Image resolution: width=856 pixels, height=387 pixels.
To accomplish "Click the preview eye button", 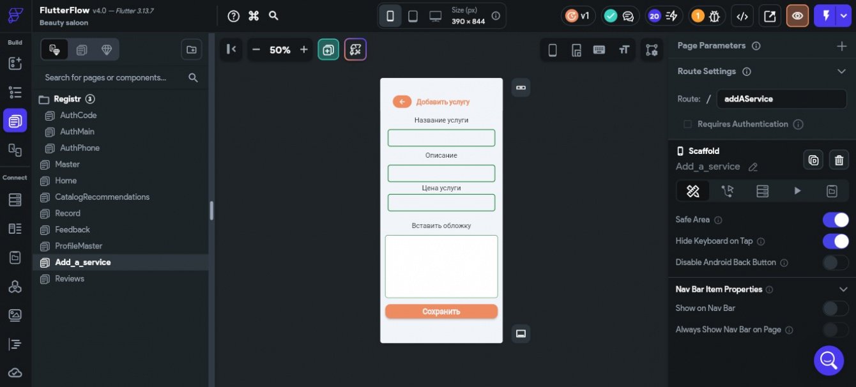I will pos(797,16).
